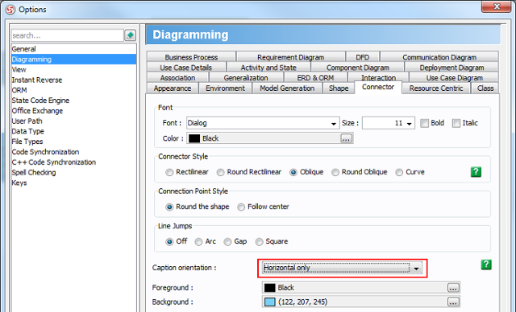This screenshot has height=312, width=516.
Task: Select User Path category
Action: pyautogui.click(x=73, y=121)
